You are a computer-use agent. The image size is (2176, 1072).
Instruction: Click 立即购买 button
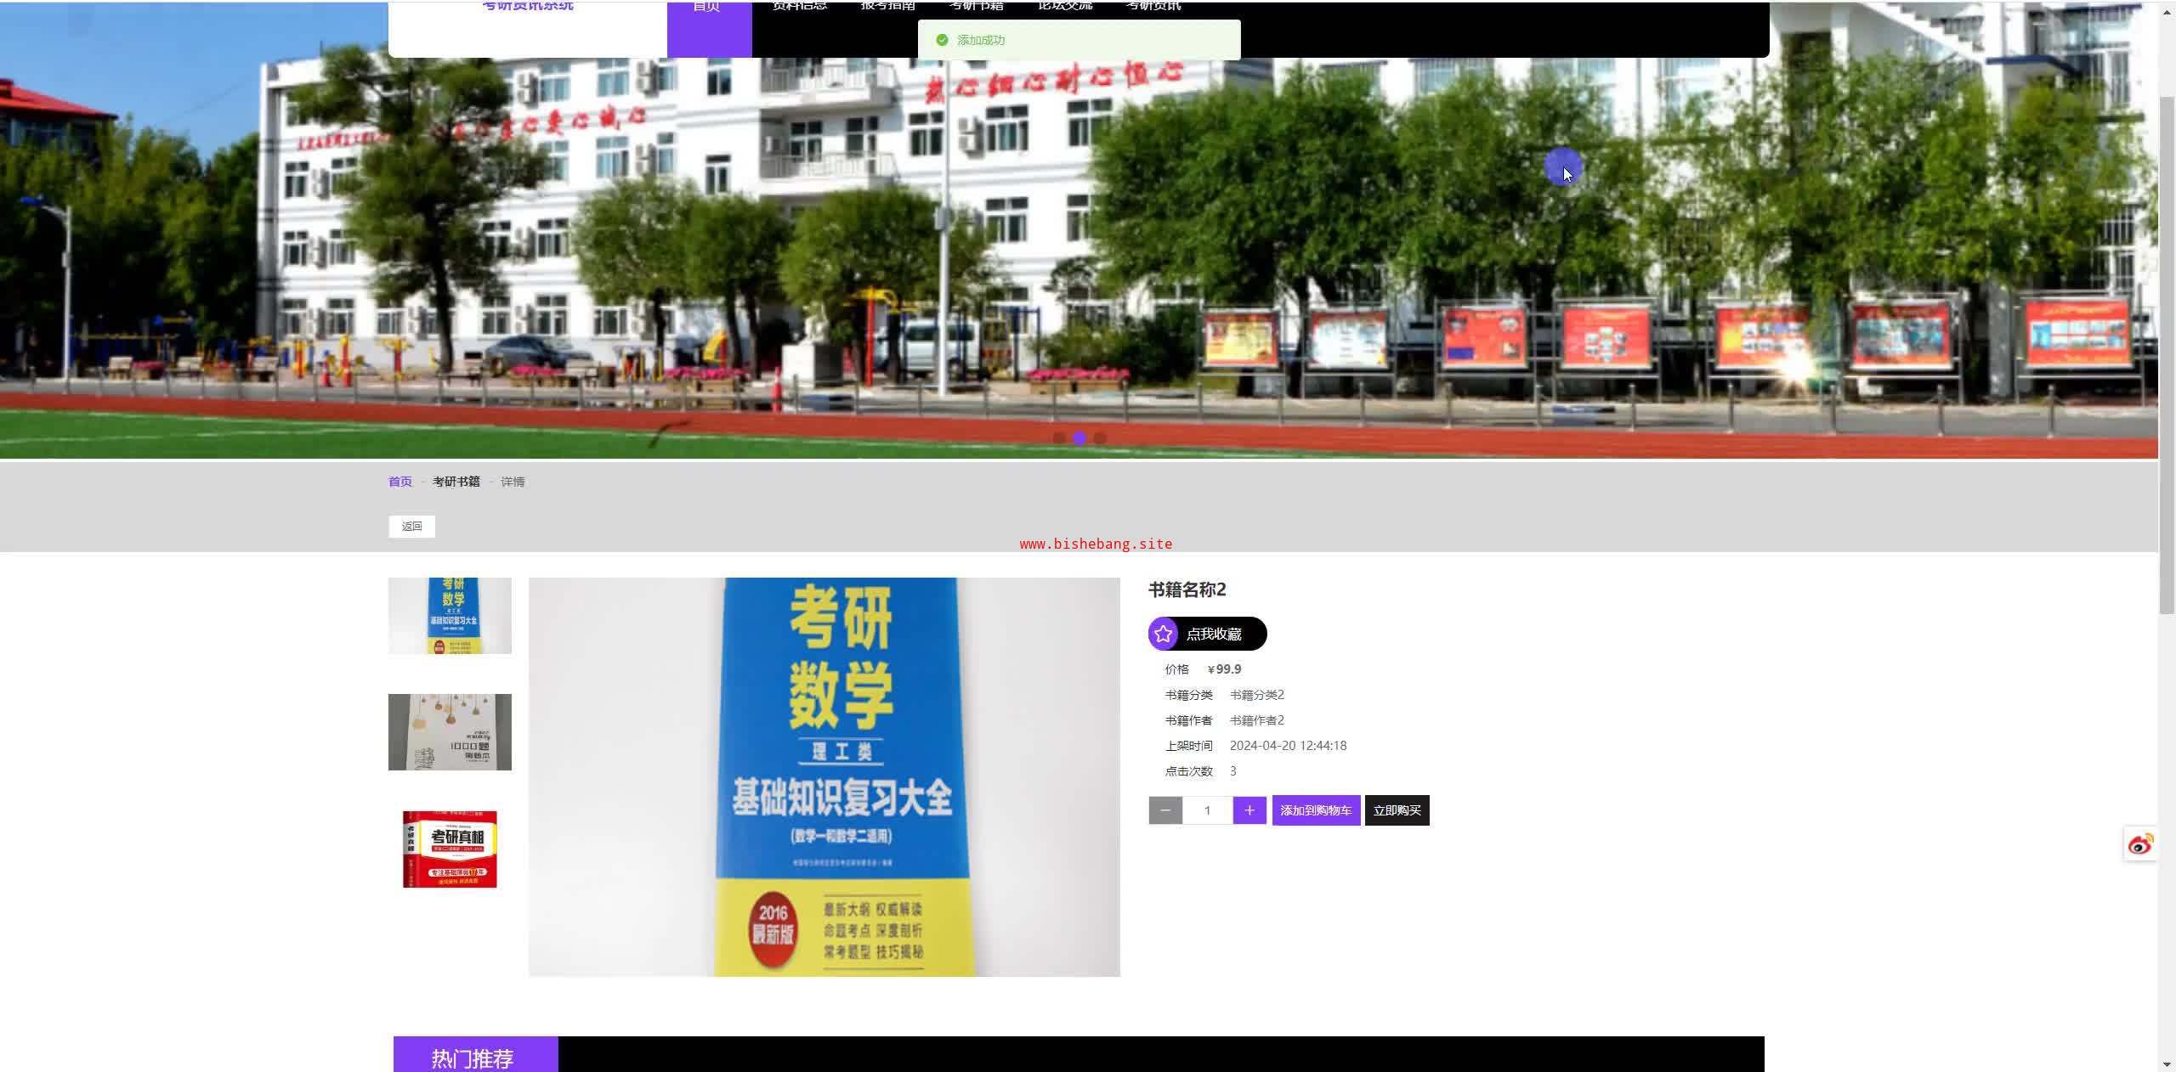pos(1397,810)
